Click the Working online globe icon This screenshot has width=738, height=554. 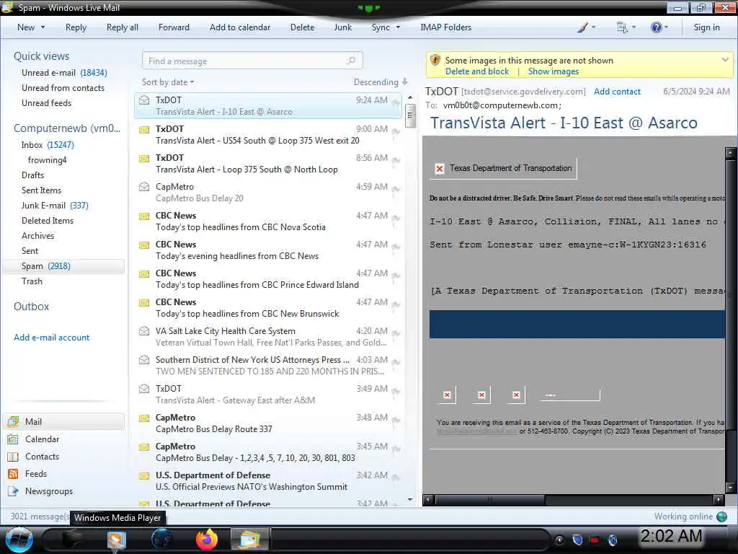coord(722,516)
